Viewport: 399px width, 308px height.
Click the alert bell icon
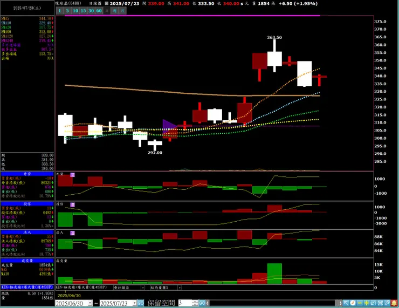(x=394, y=303)
